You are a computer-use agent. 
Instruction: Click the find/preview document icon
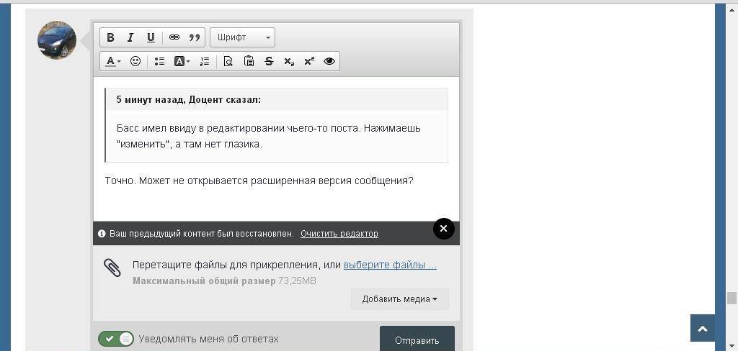228,61
